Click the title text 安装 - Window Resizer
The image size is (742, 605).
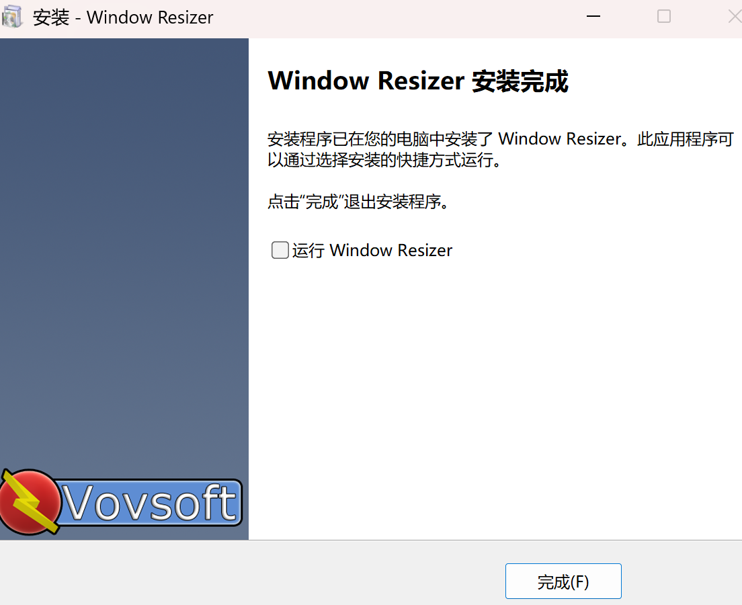coord(123,17)
